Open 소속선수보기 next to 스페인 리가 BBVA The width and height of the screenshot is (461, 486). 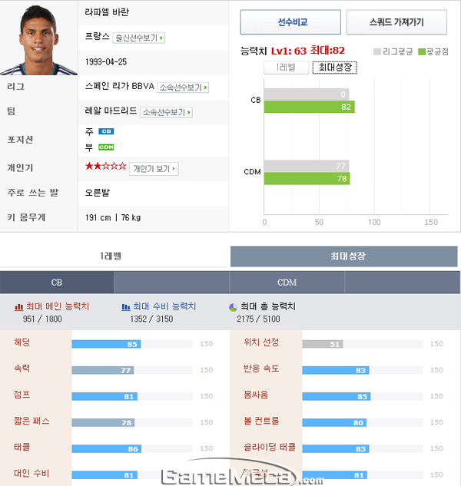183,88
